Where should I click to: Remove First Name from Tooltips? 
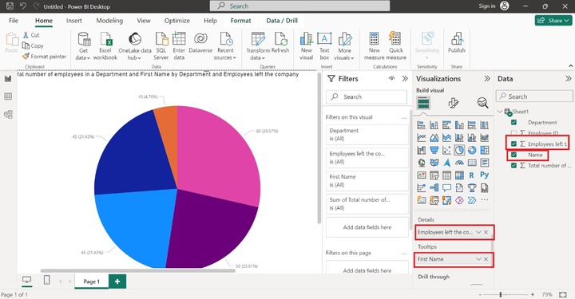tap(486, 259)
